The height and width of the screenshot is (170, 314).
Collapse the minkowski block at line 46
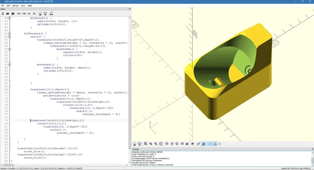pyautogui.click(x=10, y=18)
